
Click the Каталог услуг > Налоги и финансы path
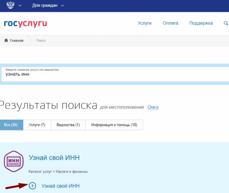pyautogui.click(x=58, y=172)
